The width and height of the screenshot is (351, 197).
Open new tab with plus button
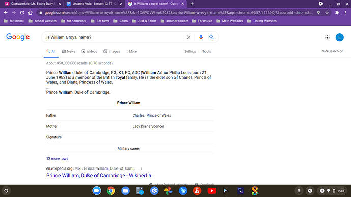(x=192, y=4)
